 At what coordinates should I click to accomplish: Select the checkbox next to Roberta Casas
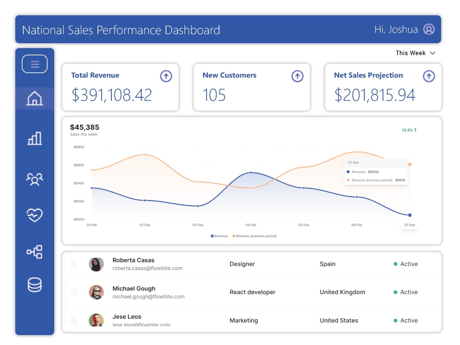click(75, 264)
